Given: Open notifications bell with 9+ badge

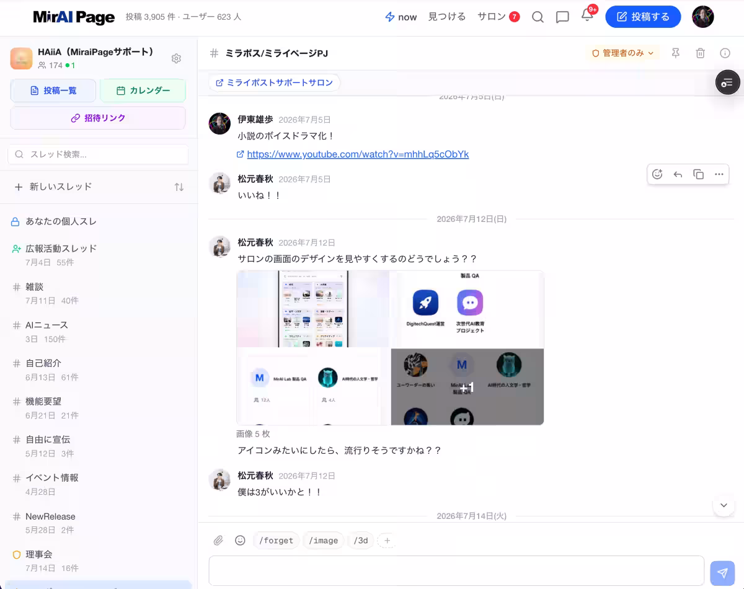Looking at the screenshot, I should tap(587, 15).
